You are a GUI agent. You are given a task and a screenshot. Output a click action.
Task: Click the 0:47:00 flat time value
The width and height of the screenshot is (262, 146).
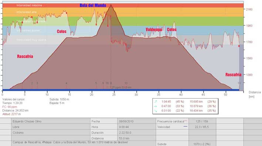(166, 106)
